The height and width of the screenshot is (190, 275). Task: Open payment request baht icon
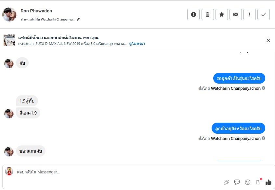258,182
